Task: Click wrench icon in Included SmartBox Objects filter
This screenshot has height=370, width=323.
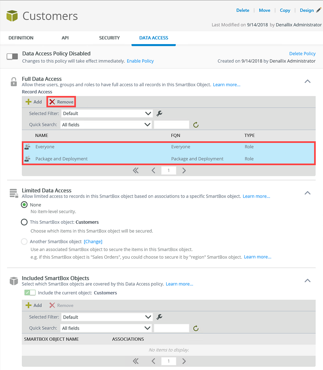Action: (x=159, y=317)
